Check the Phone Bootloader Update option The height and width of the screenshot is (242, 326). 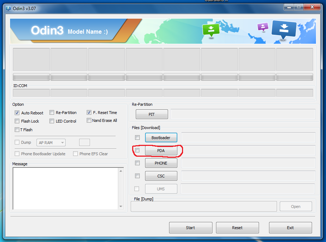click(x=17, y=153)
